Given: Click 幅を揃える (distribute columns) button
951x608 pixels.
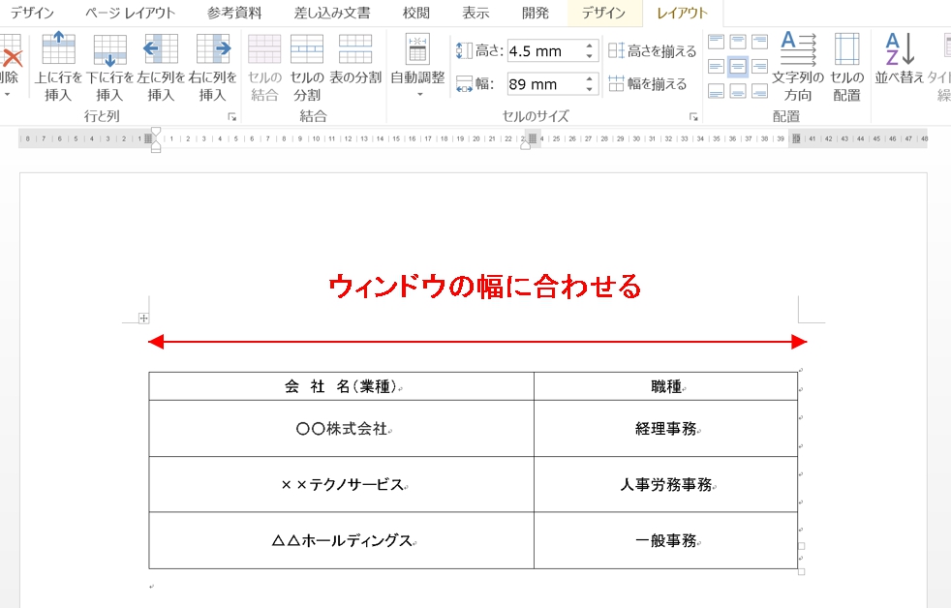Looking at the screenshot, I should point(647,84).
